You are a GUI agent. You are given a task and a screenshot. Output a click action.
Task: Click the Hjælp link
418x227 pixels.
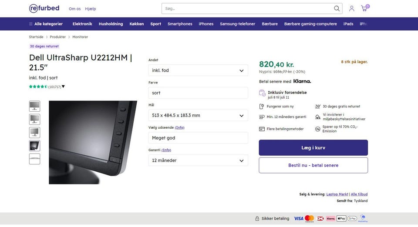click(91, 9)
